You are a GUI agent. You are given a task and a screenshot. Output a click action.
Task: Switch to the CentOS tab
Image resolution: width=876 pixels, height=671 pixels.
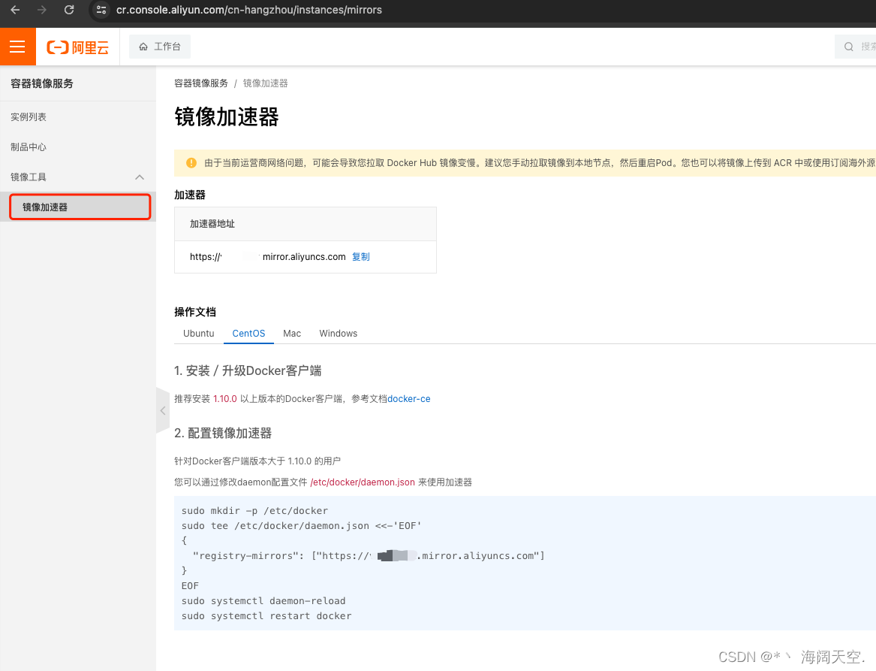click(x=248, y=334)
